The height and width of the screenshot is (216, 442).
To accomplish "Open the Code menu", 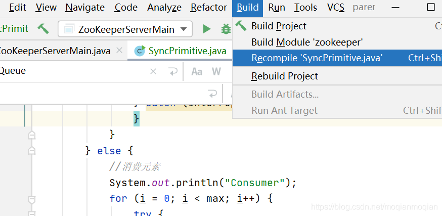I will pos(126,7).
